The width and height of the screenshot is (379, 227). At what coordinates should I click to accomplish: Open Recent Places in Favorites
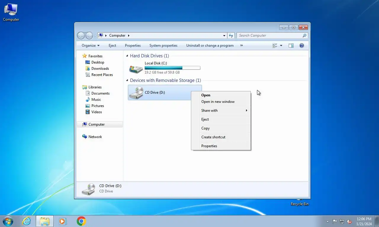coord(102,75)
